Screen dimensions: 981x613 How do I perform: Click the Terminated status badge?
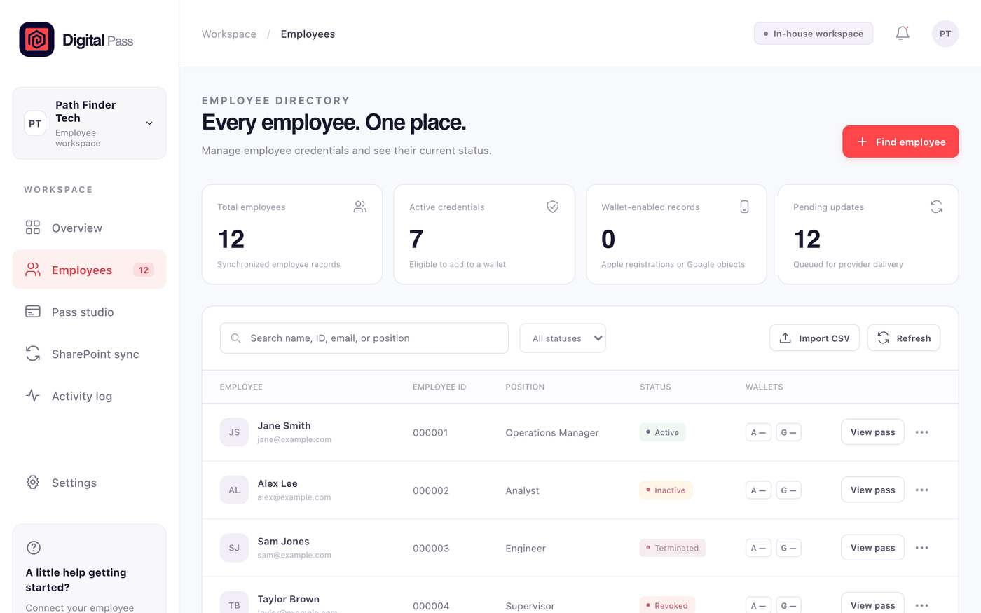(x=672, y=548)
